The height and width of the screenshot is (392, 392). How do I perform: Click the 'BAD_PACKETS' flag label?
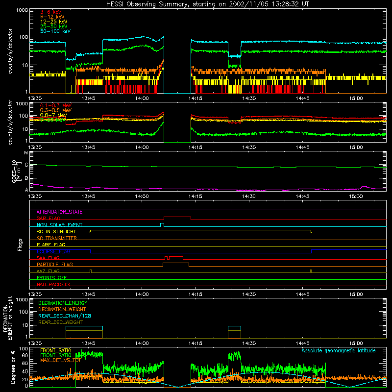tap(53, 284)
